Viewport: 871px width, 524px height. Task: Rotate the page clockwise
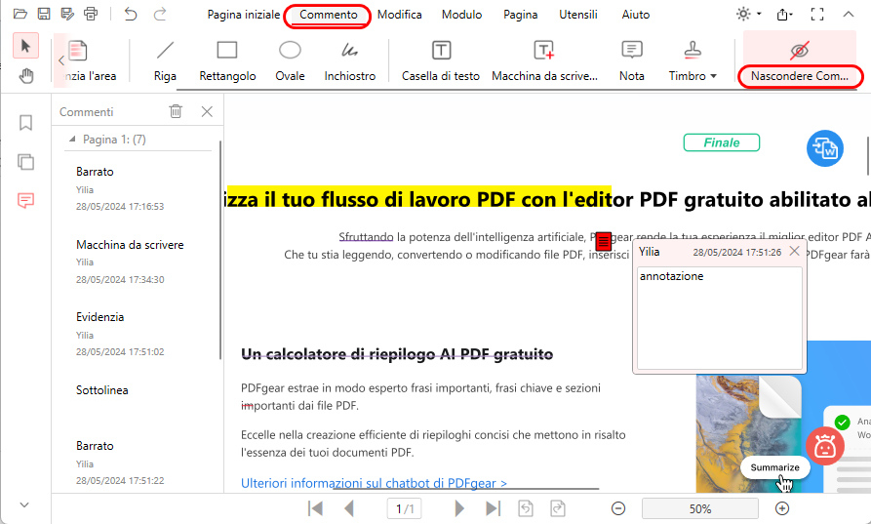558,507
